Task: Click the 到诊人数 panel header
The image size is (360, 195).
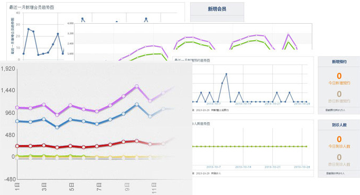Action: tap(339, 125)
